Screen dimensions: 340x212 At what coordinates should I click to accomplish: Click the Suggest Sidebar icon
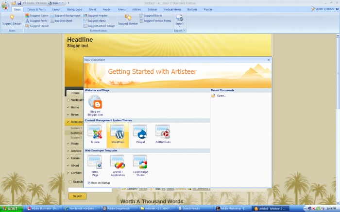128,17
